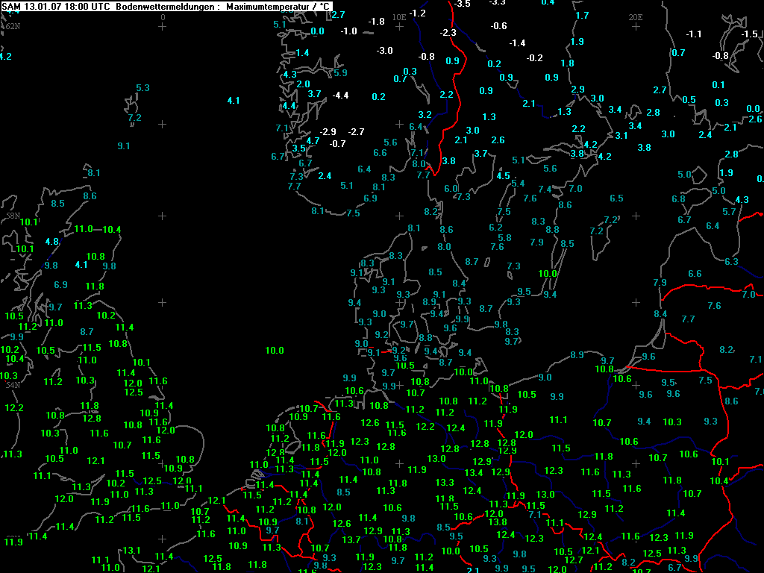The height and width of the screenshot is (573, 764).
Task: Select the -3.0 temperature reading
Action: tap(384, 51)
